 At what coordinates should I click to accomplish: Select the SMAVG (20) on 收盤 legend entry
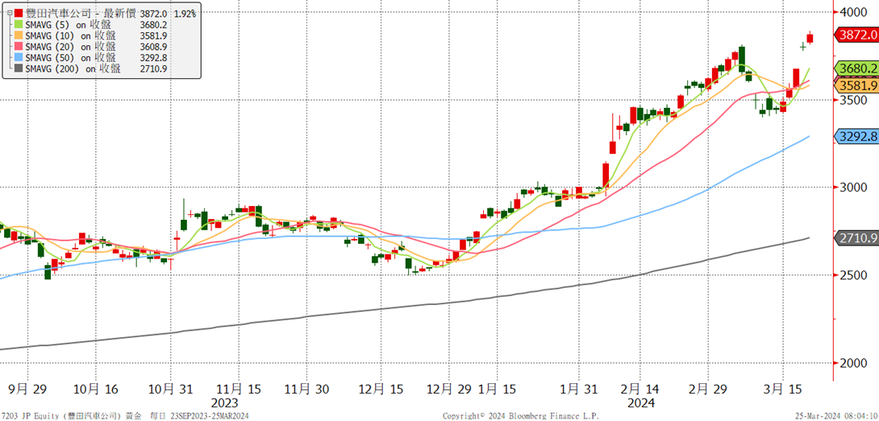coord(91,47)
